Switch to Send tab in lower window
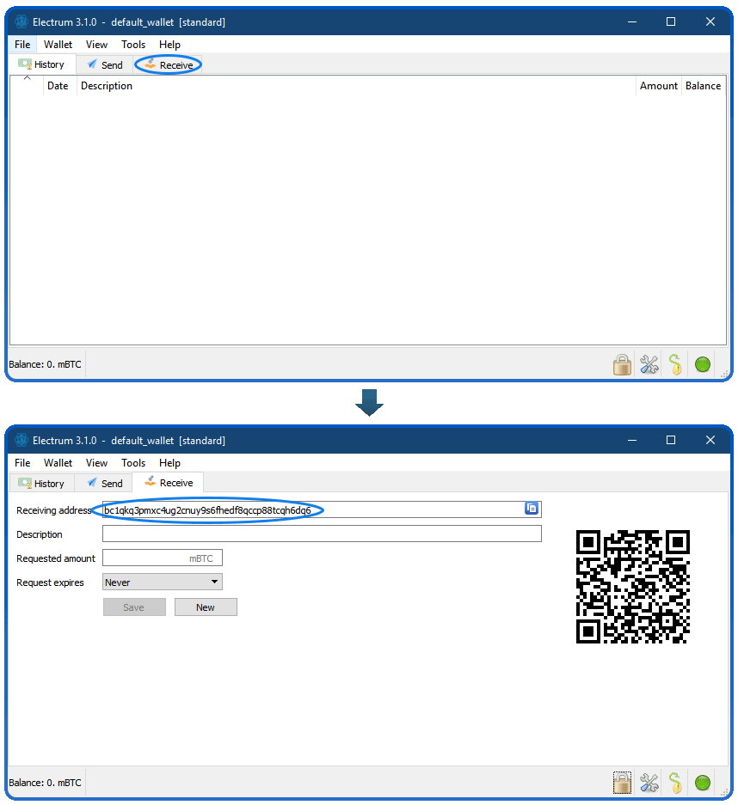Image resolution: width=738 pixels, height=805 pixels. coord(105,483)
